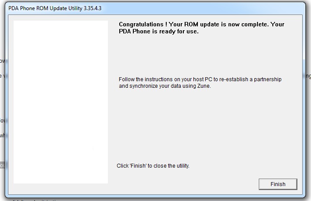Click the 'Click Finish to close the utility' hint
The height and width of the screenshot is (201, 311).
(x=153, y=166)
